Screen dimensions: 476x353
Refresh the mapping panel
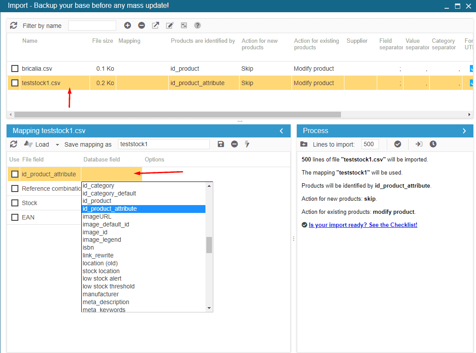coord(14,144)
